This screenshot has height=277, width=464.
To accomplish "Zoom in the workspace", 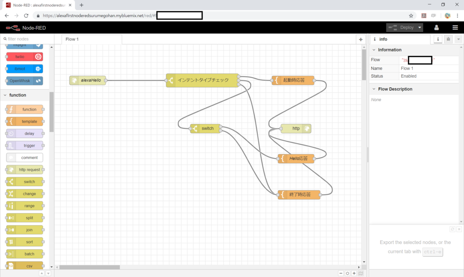I will click(354, 273).
